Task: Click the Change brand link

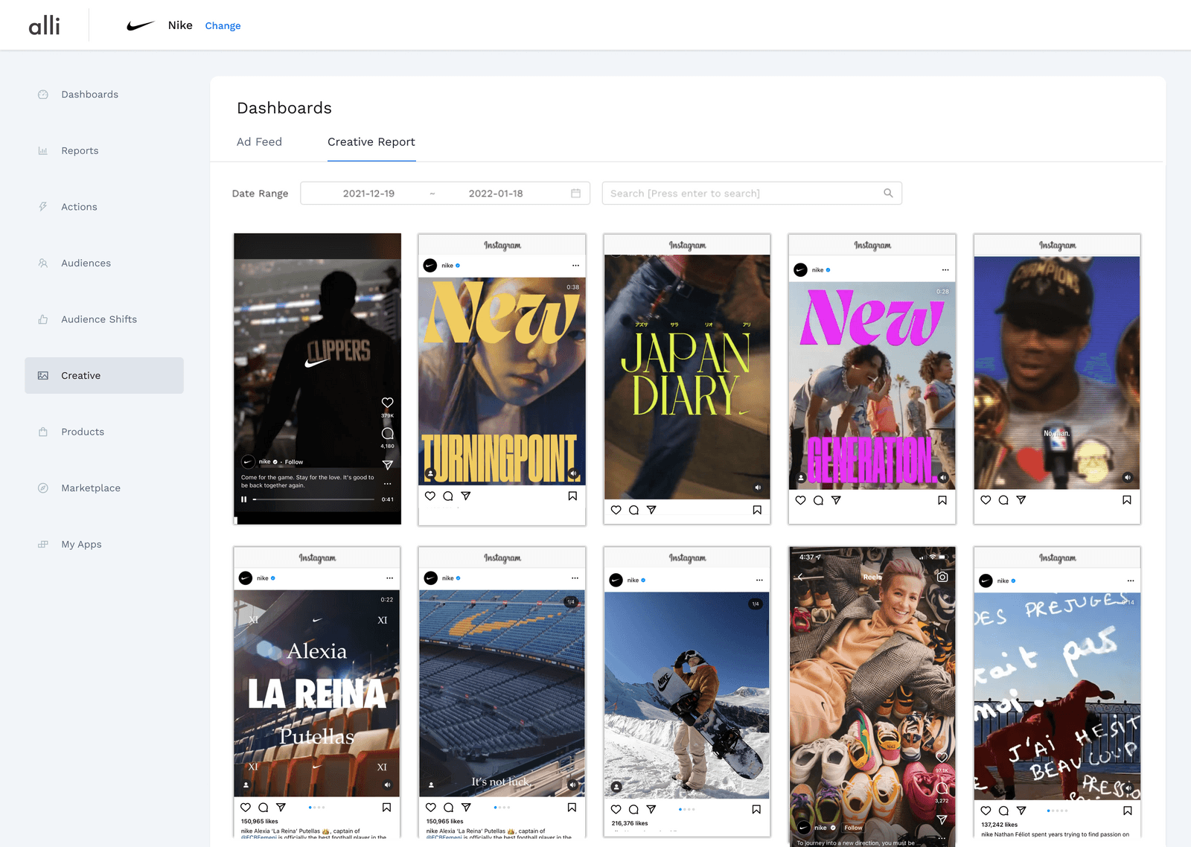Action: click(x=223, y=26)
